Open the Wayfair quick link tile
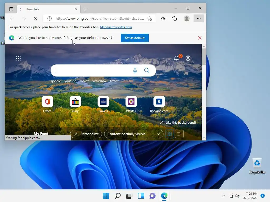Viewport: 270px width, 202px height. (131, 104)
